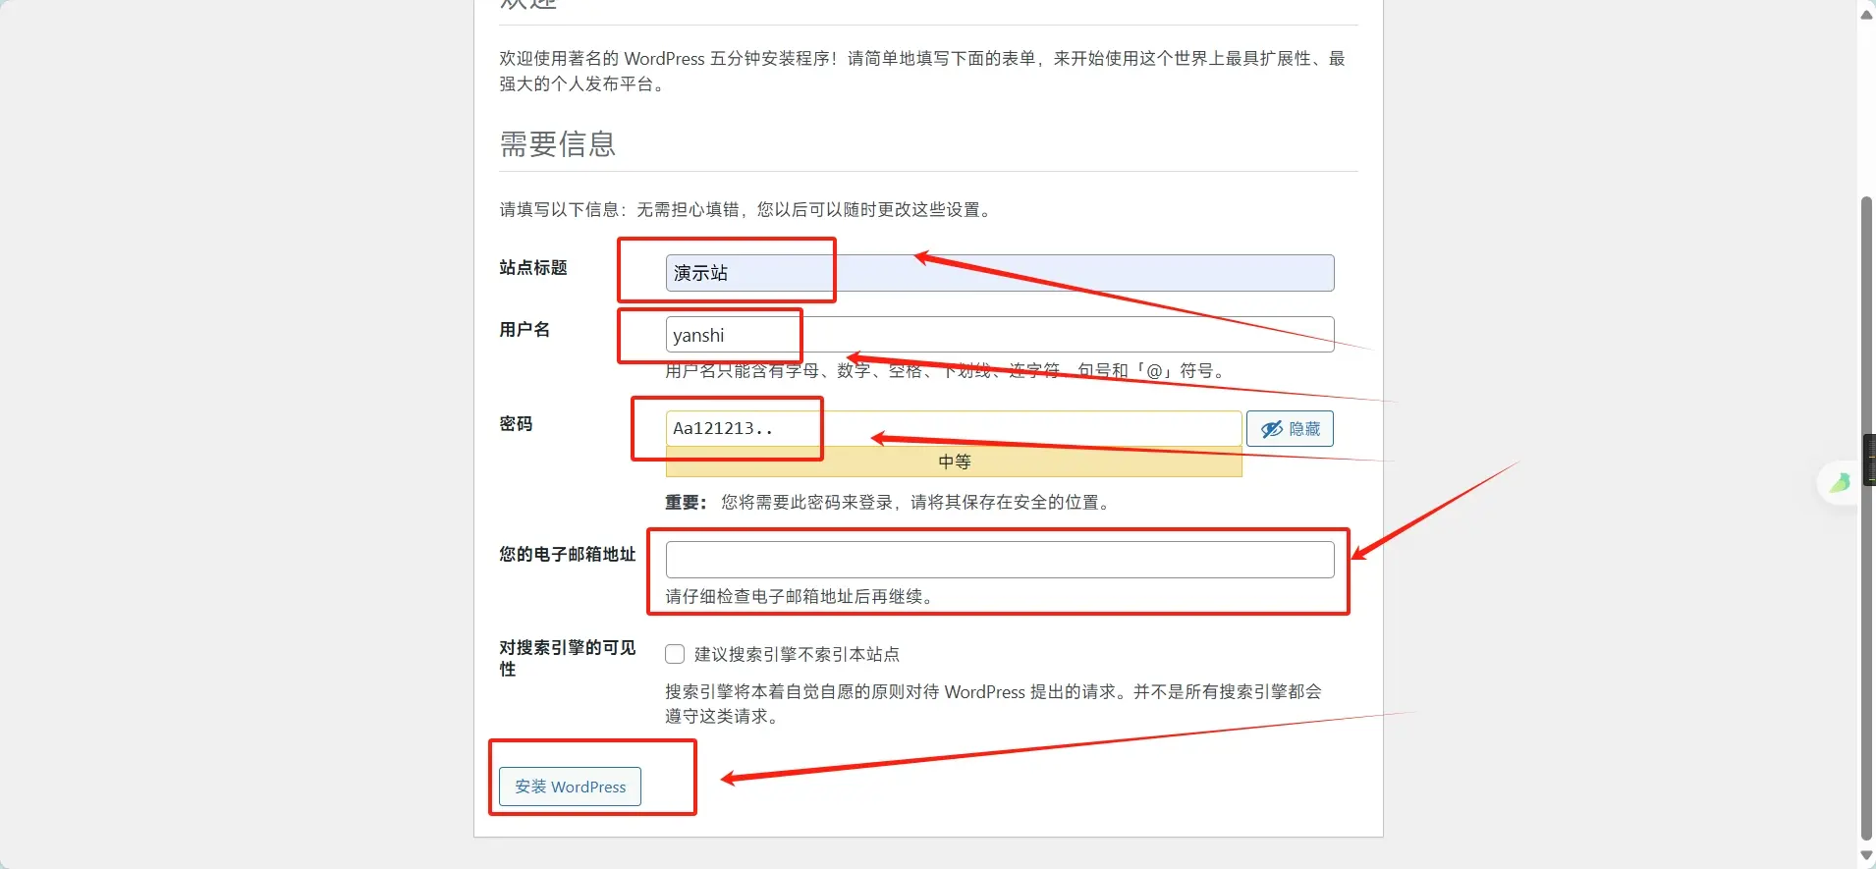
Task: Click the WordPress welcome paragraph
Action: 922,71
